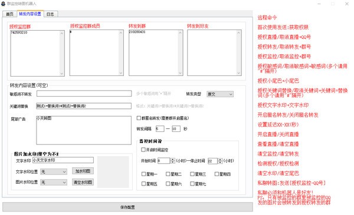354x215 pixels.
Task: Click the text 设置延迟XX-XX(秒)
Action: click(278, 125)
